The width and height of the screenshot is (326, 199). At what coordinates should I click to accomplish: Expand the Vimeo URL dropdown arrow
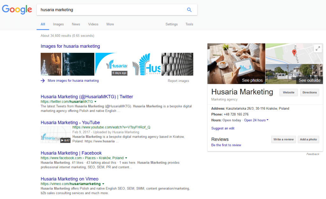(x=103, y=184)
